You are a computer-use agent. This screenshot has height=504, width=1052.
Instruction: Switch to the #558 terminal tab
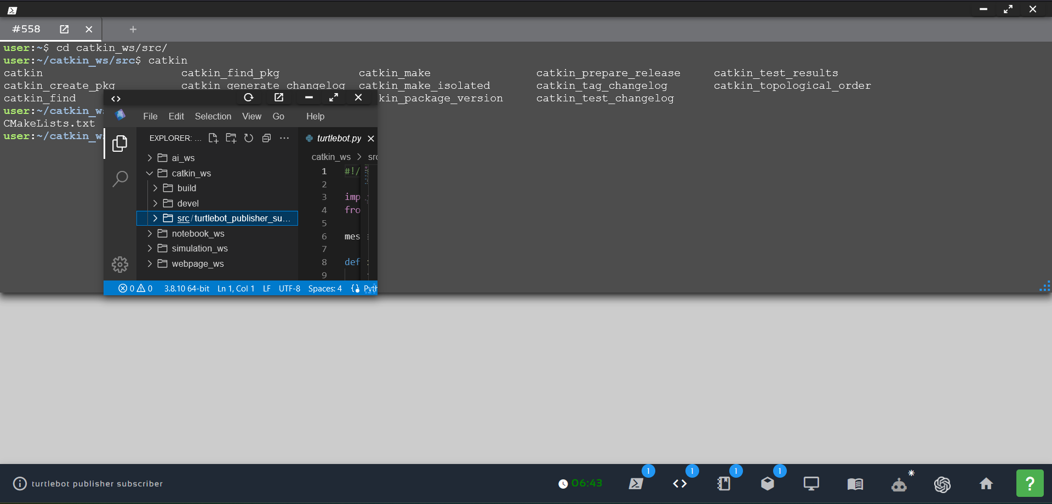coord(26,29)
